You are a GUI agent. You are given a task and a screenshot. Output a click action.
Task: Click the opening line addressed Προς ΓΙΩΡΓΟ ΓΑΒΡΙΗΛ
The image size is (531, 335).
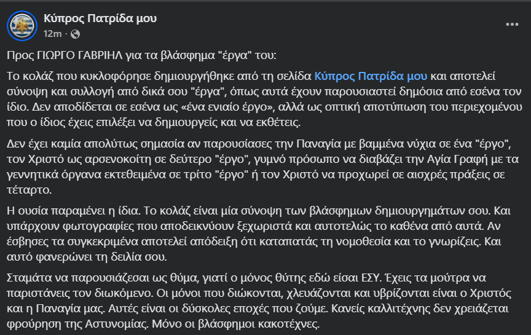click(141, 55)
